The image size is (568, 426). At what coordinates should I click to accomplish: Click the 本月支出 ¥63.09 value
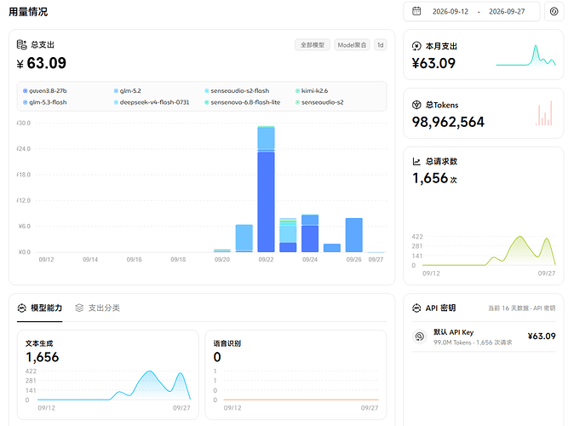433,63
